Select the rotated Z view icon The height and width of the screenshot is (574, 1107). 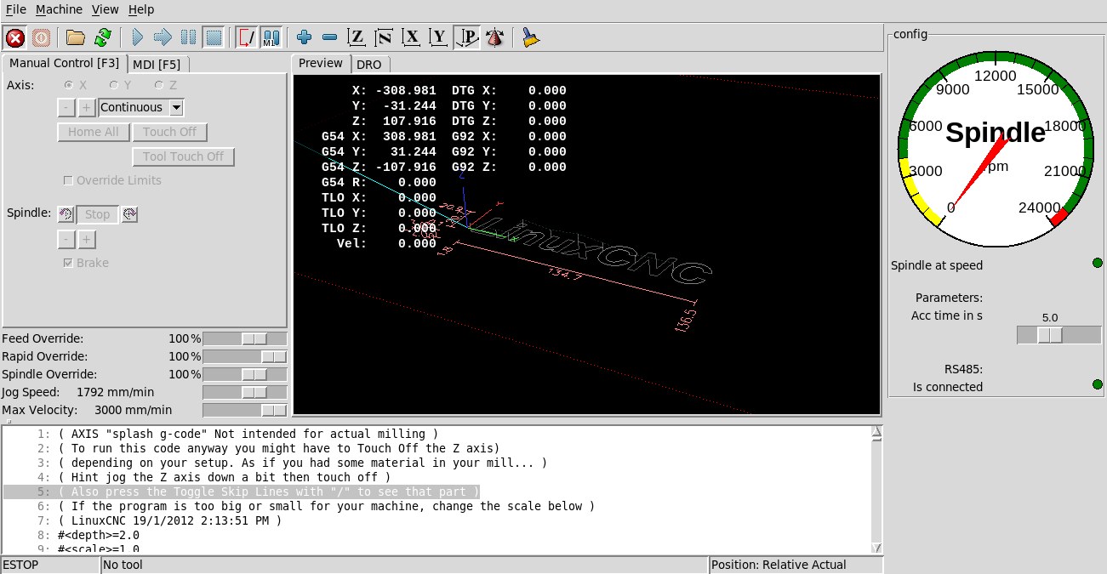click(385, 37)
